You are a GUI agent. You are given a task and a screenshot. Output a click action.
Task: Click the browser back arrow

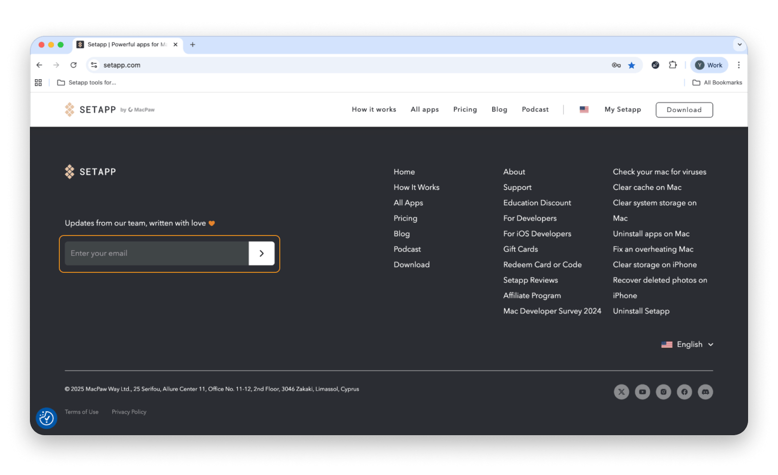[x=39, y=65]
